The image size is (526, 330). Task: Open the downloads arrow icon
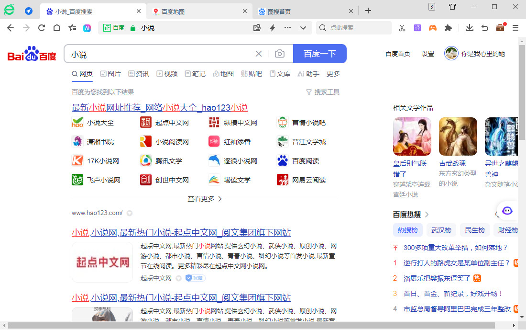[470, 28]
